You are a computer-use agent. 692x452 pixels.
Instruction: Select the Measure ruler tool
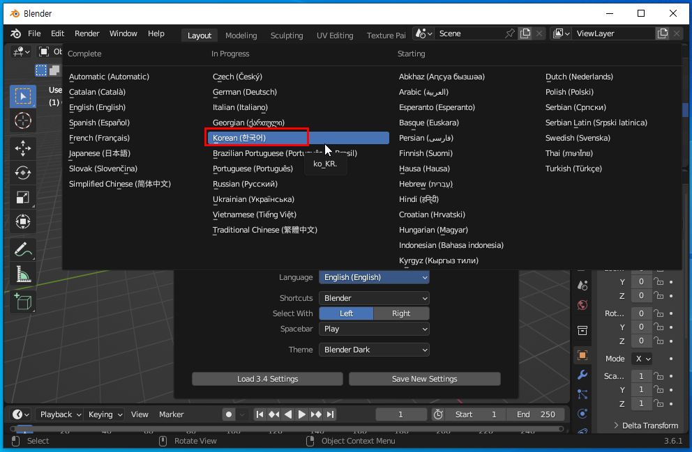click(23, 274)
